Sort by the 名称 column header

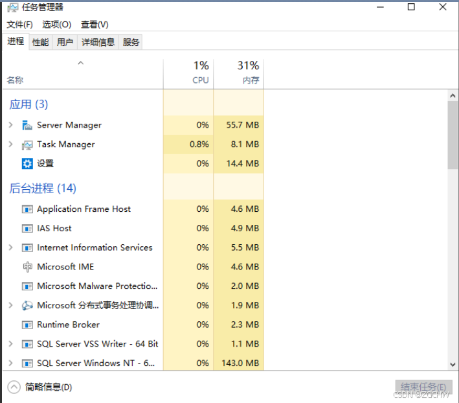(x=83, y=74)
